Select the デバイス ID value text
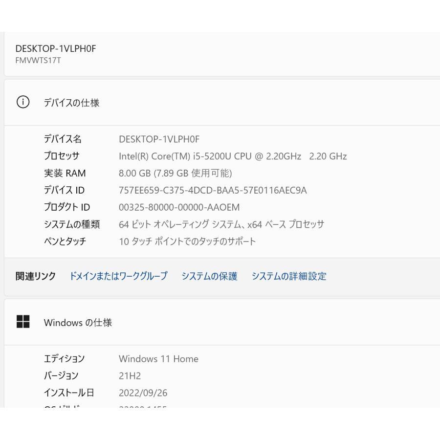 213,190
